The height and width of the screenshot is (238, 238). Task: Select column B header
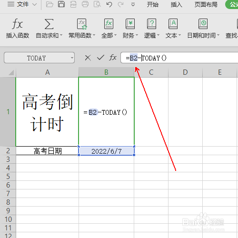pyautogui.click(x=106, y=72)
